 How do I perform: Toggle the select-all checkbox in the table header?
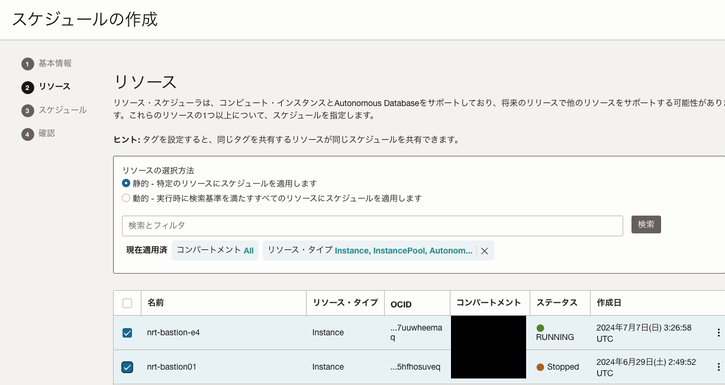(x=127, y=302)
